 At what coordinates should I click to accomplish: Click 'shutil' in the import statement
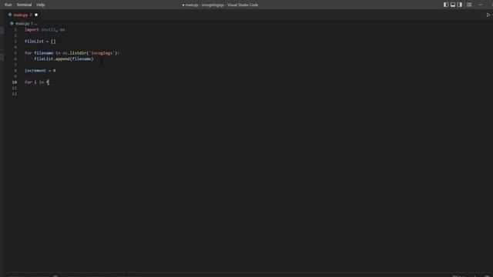(49, 30)
